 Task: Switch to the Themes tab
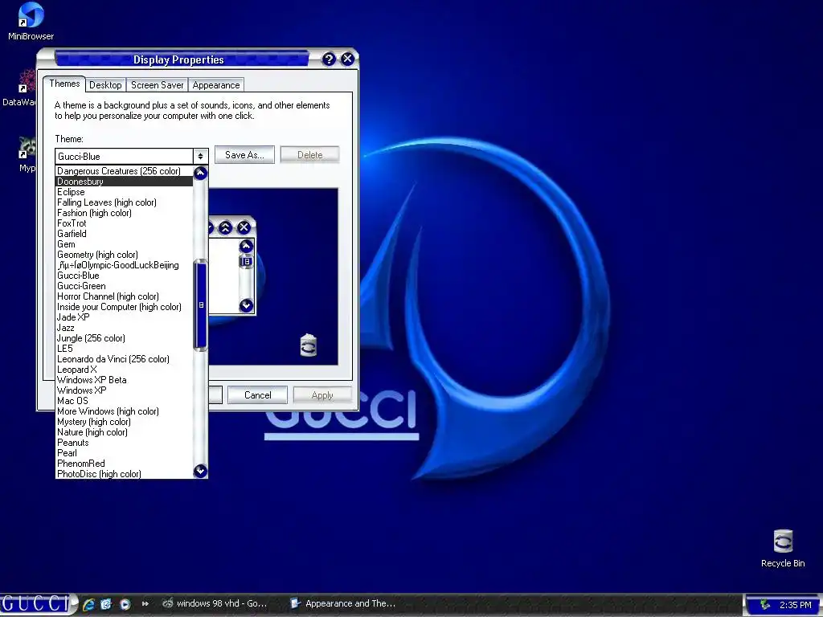[64, 84]
